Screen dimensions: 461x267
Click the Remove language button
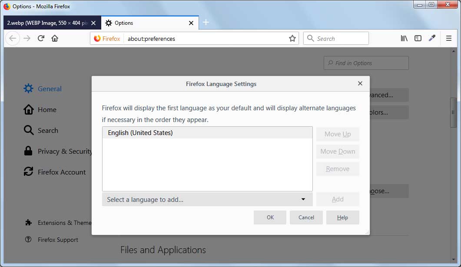(338, 169)
